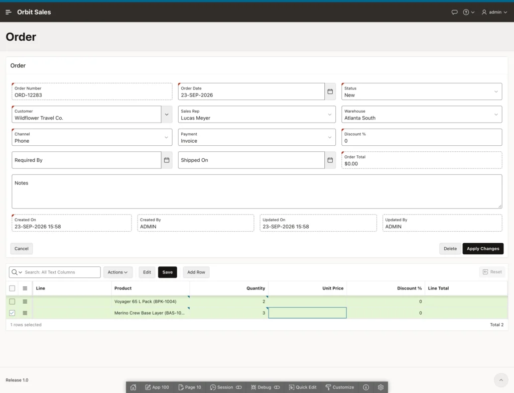
Task: Click into the Notes text area
Action: [256, 191]
